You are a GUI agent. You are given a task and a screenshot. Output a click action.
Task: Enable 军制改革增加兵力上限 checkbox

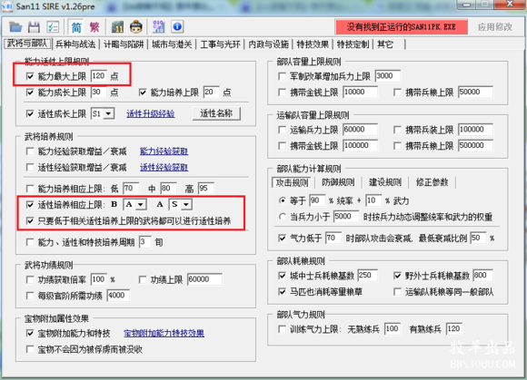[282, 76]
